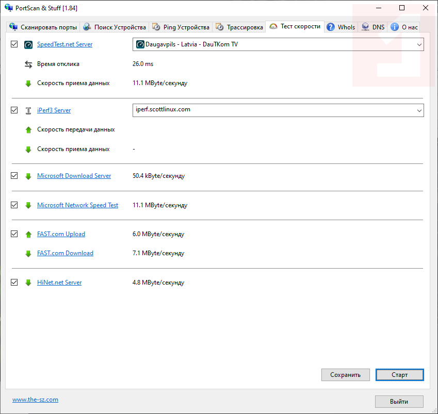The width and height of the screenshot is (438, 414).
Task: Toggle iPerf3 Server checkbox
Action: [14, 110]
